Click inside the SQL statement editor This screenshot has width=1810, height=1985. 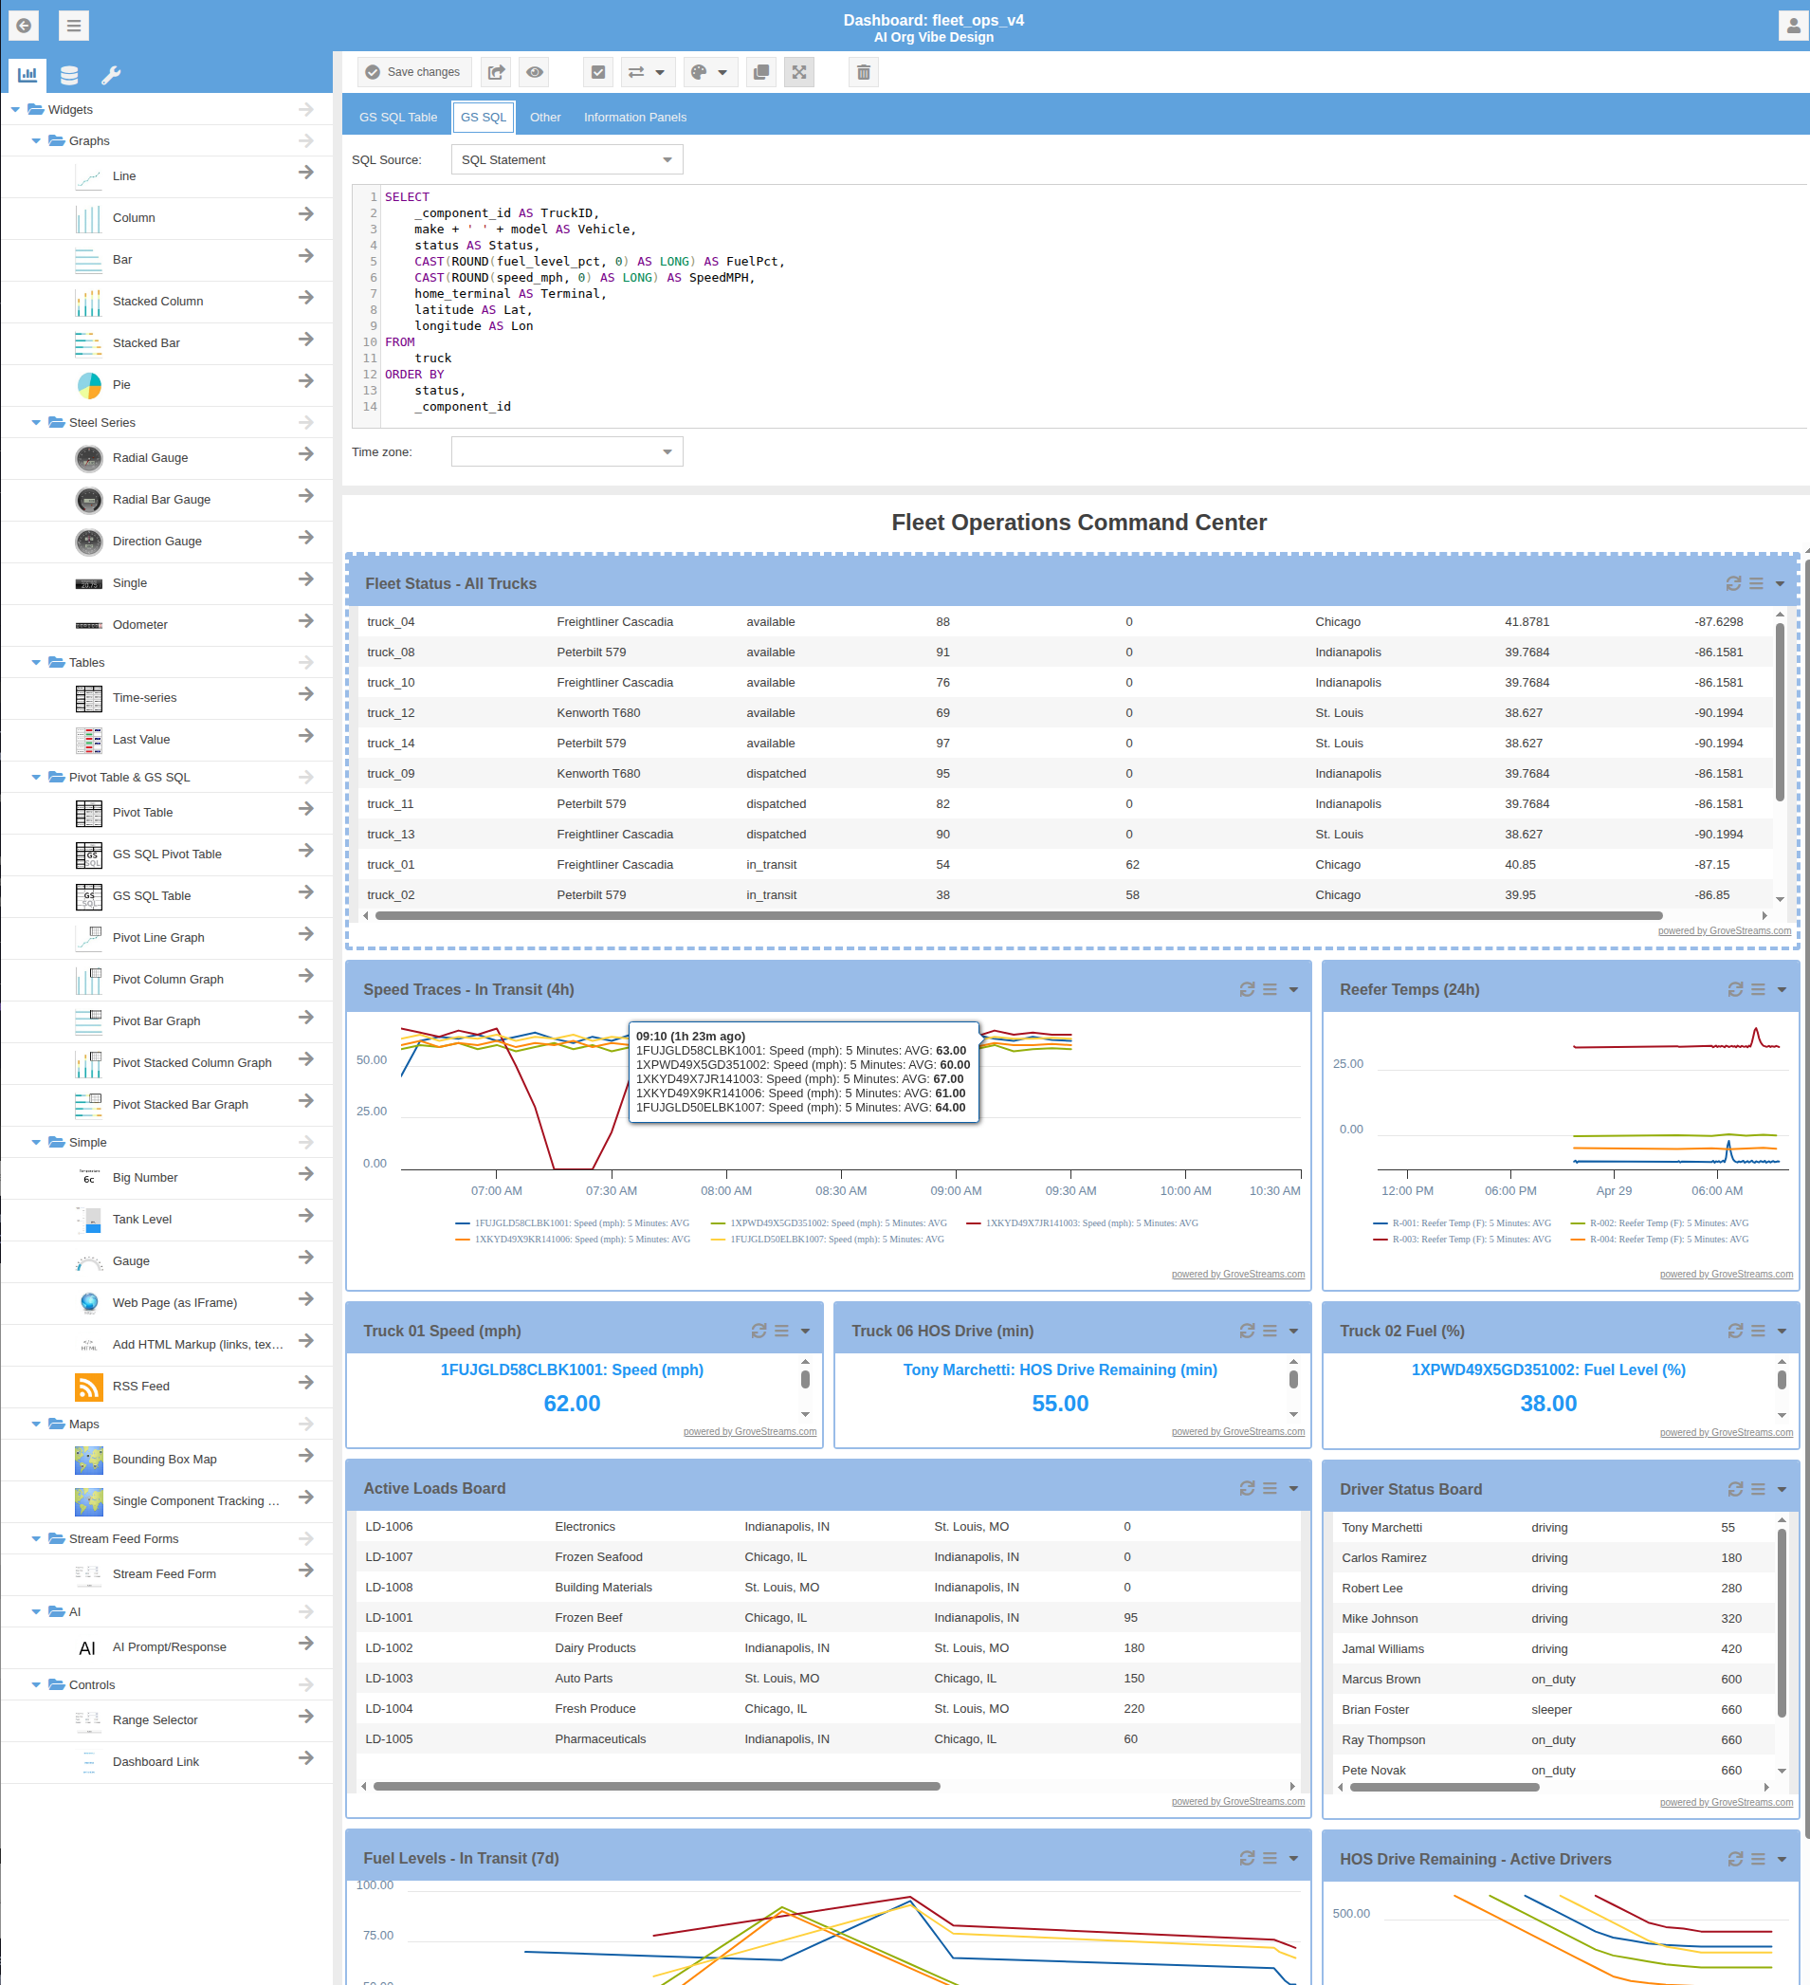click(1080, 305)
